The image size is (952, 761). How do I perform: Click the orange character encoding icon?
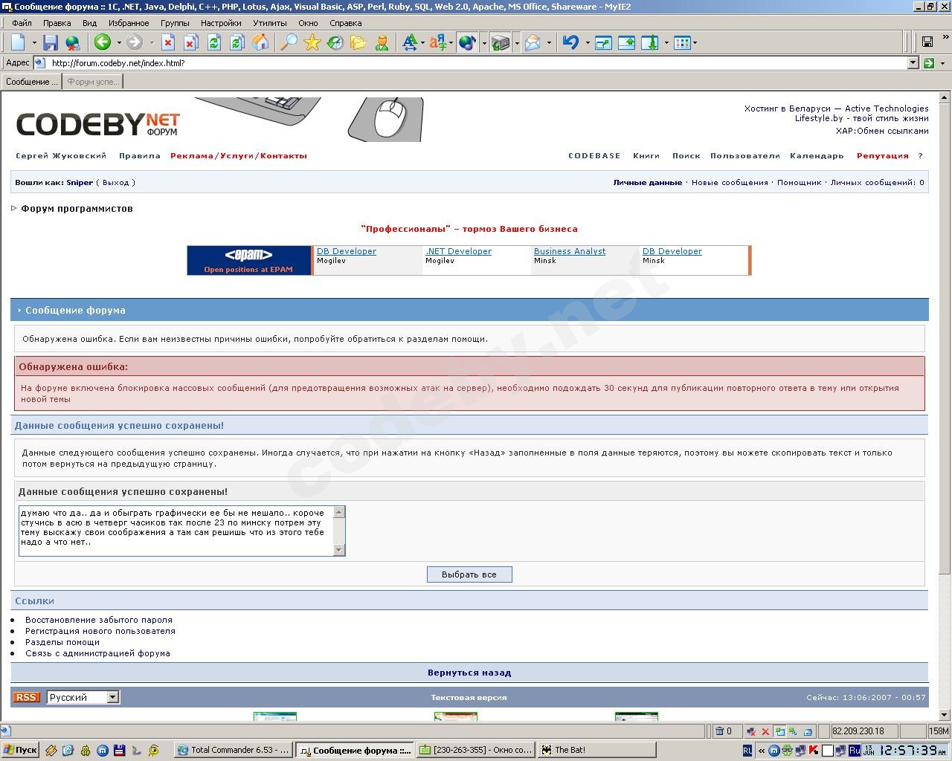click(437, 42)
